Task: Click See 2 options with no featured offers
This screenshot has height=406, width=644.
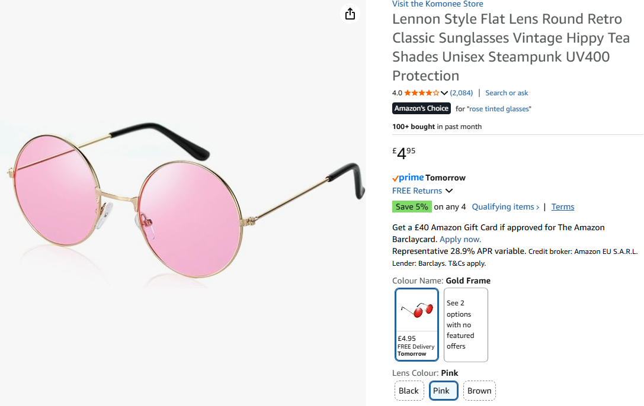Action: [x=466, y=324]
